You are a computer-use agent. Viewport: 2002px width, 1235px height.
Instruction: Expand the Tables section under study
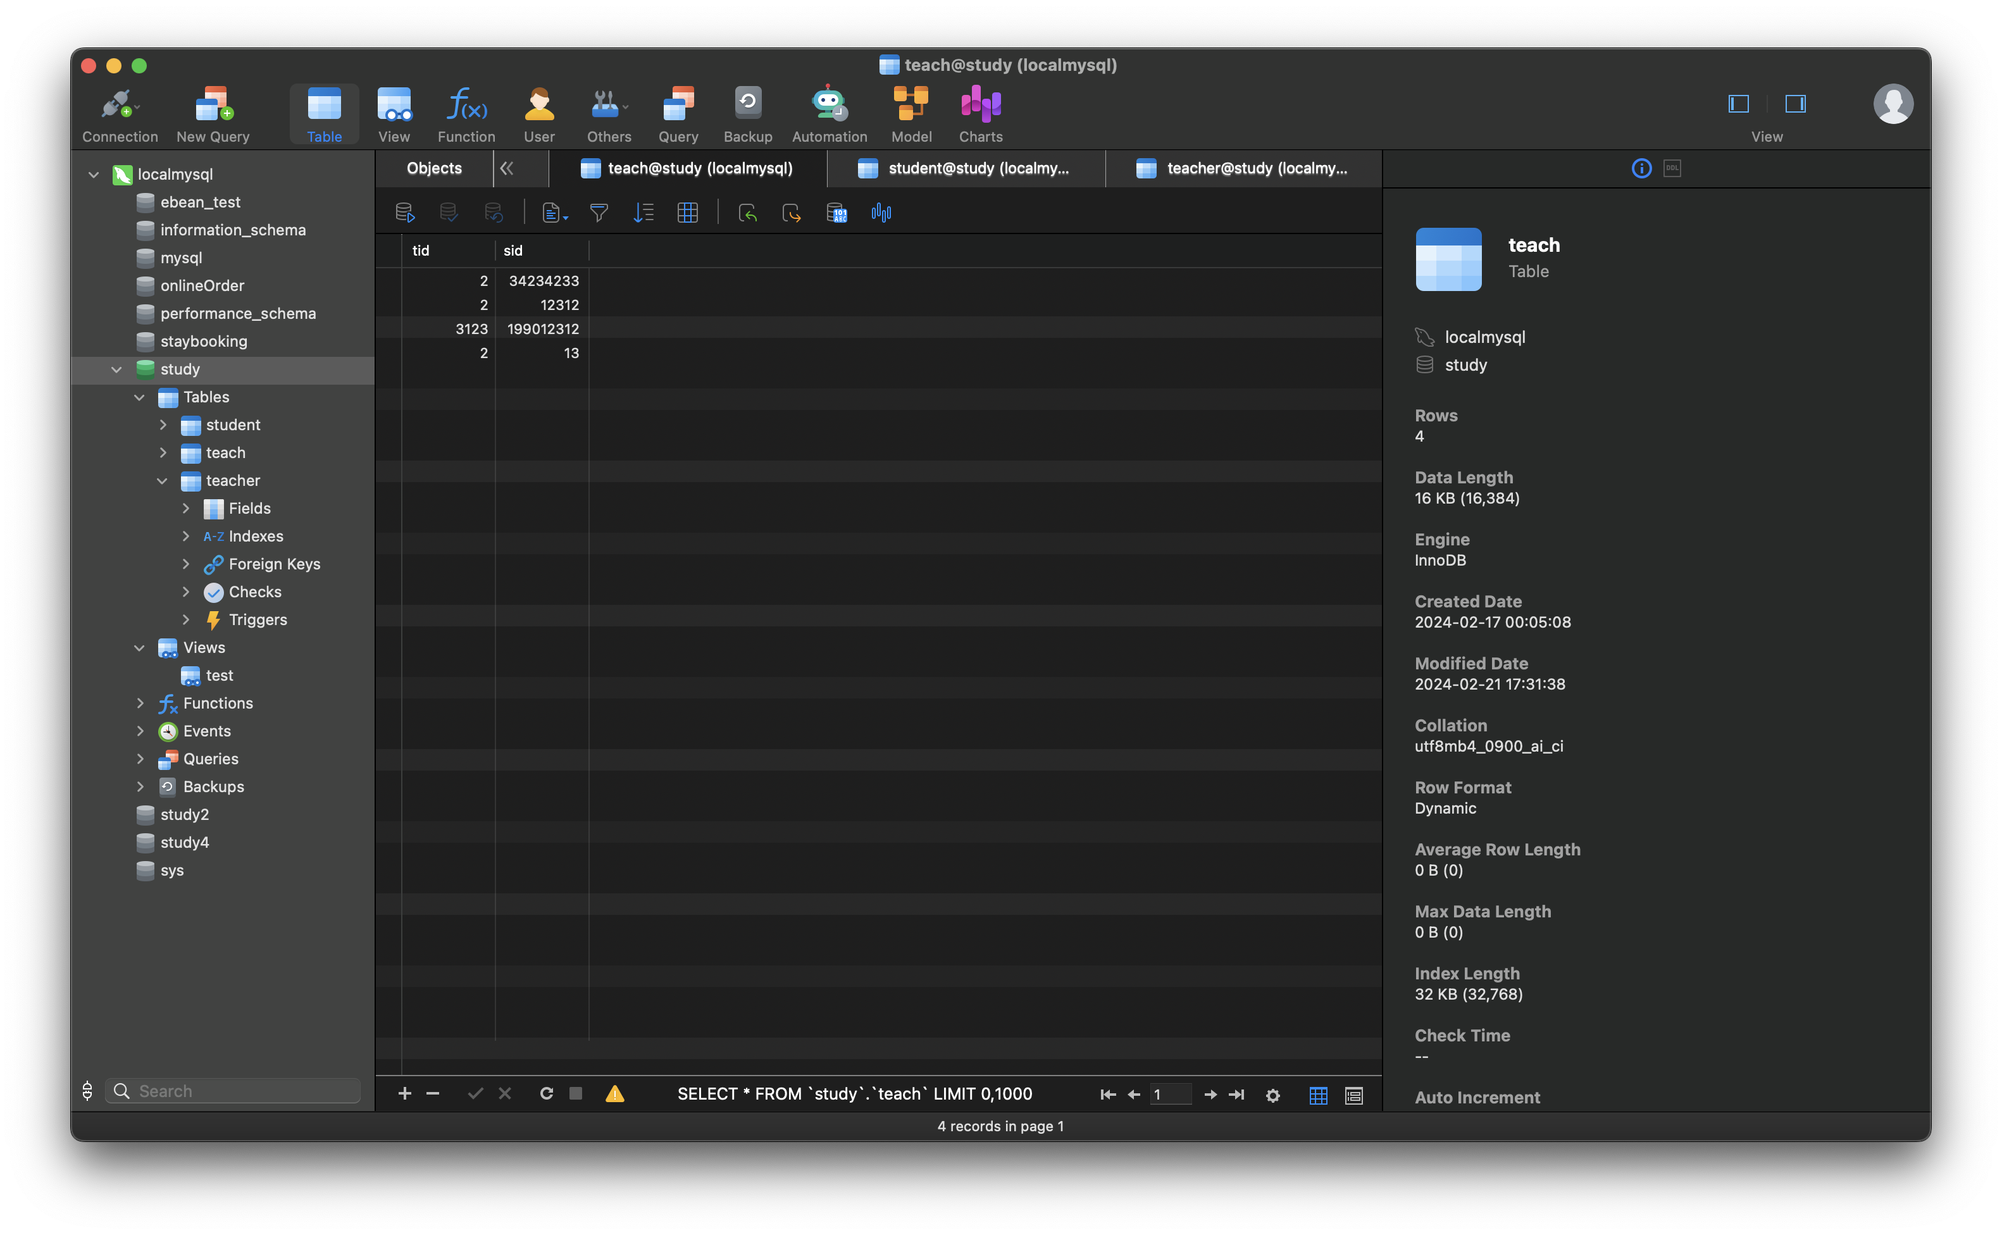pos(139,396)
